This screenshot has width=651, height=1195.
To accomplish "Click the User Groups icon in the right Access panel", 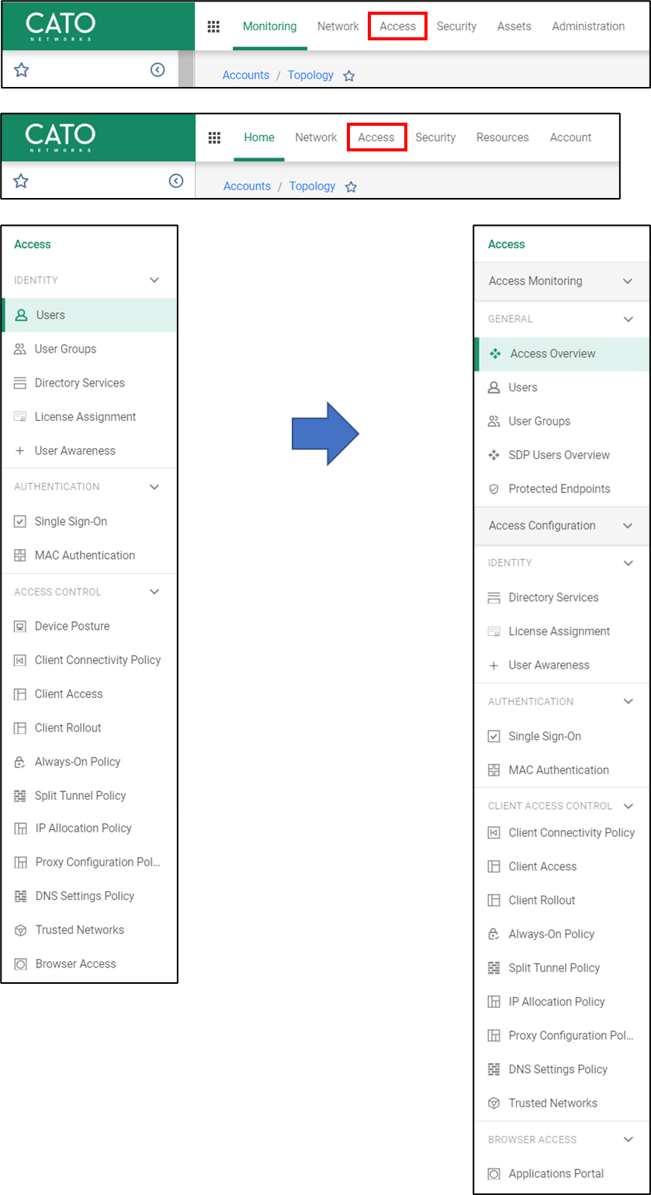I will [493, 422].
